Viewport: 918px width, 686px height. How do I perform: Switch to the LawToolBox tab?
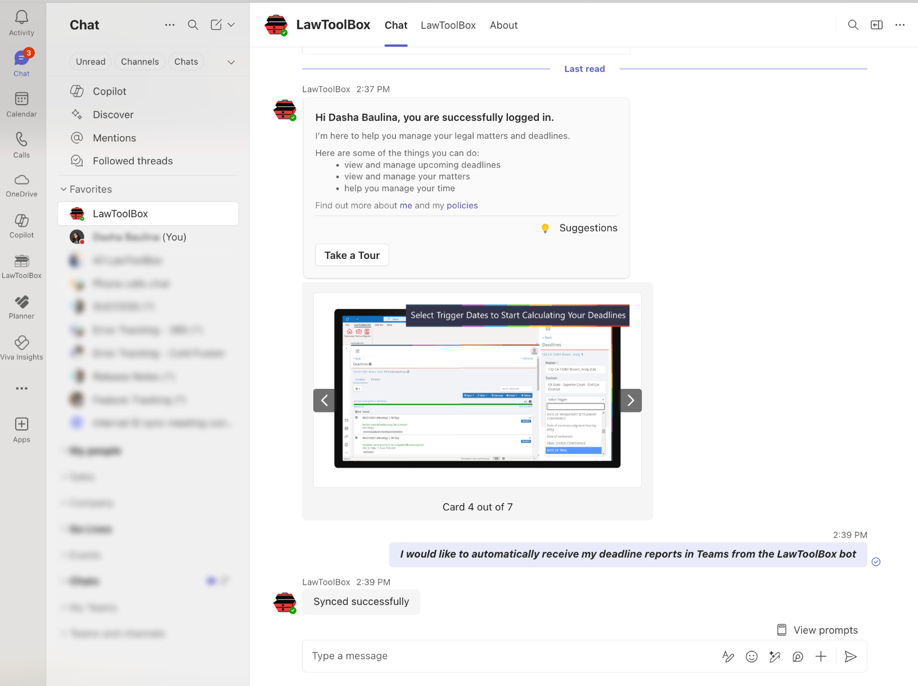pos(448,25)
